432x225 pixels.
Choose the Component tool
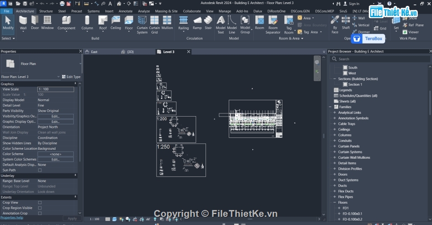pos(66,23)
